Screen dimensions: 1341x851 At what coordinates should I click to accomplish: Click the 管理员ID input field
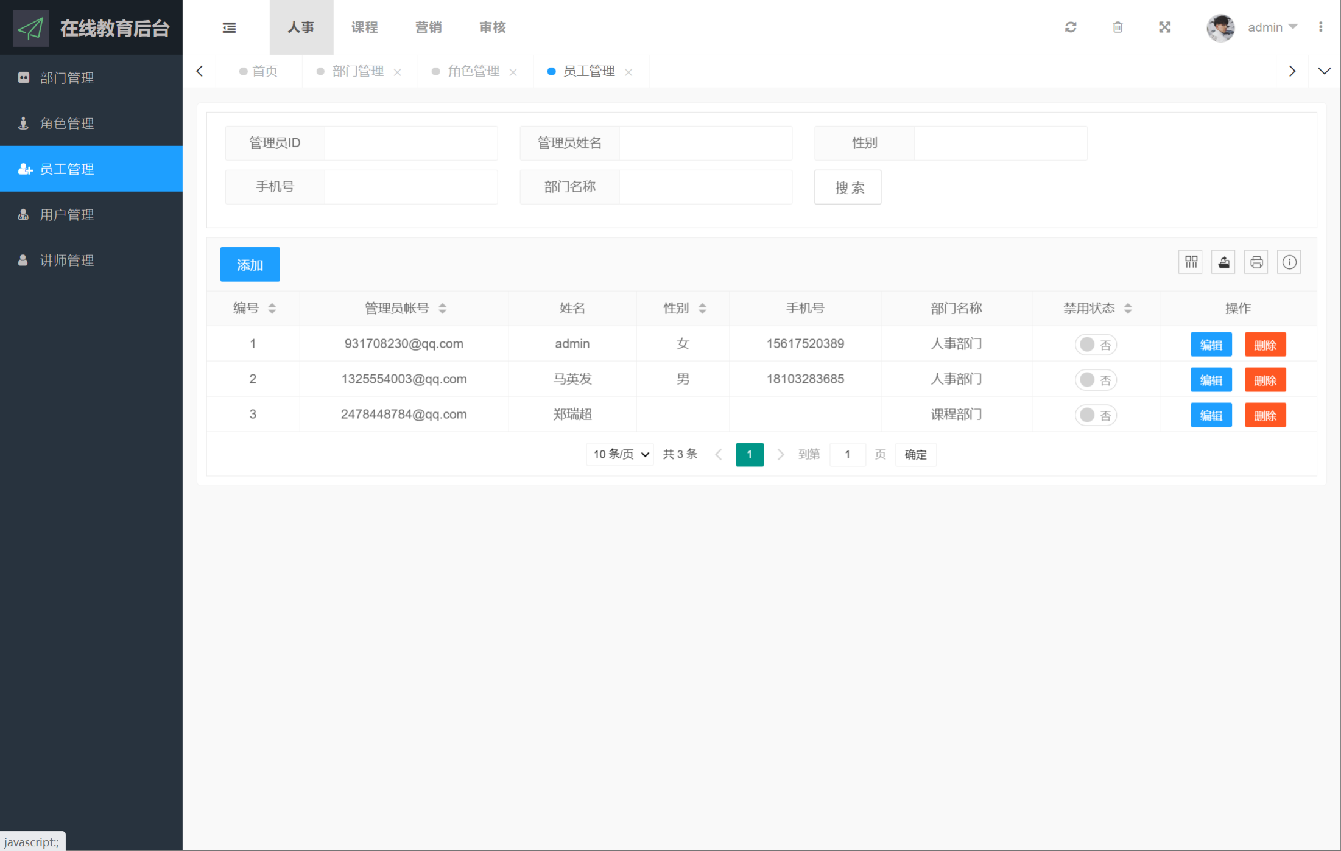tap(410, 143)
